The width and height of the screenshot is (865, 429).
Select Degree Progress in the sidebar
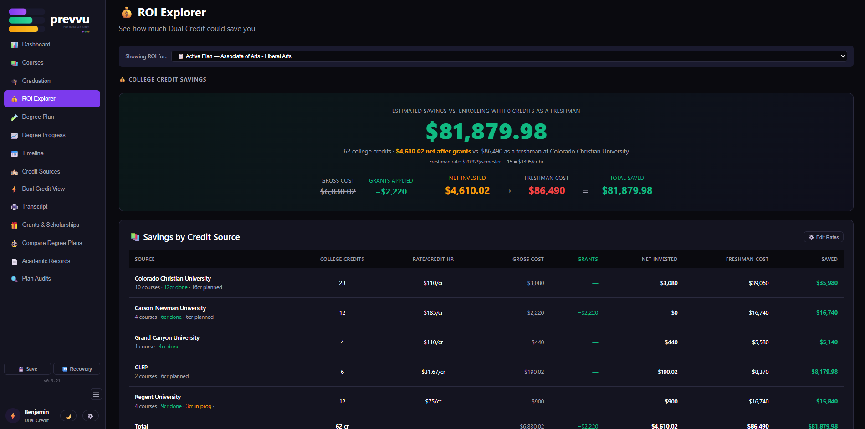(x=52, y=135)
